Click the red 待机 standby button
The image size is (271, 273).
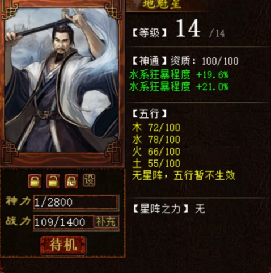pyautogui.click(x=63, y=245)
